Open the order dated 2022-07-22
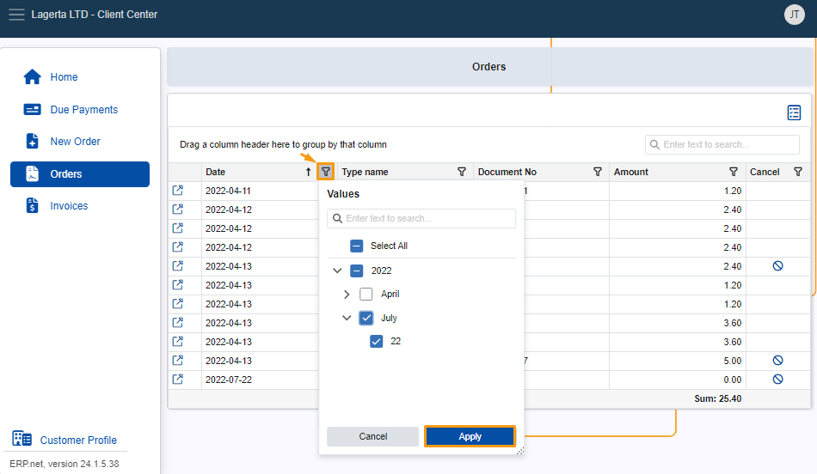This screenshot has height=474, width=817. [178, 380]
